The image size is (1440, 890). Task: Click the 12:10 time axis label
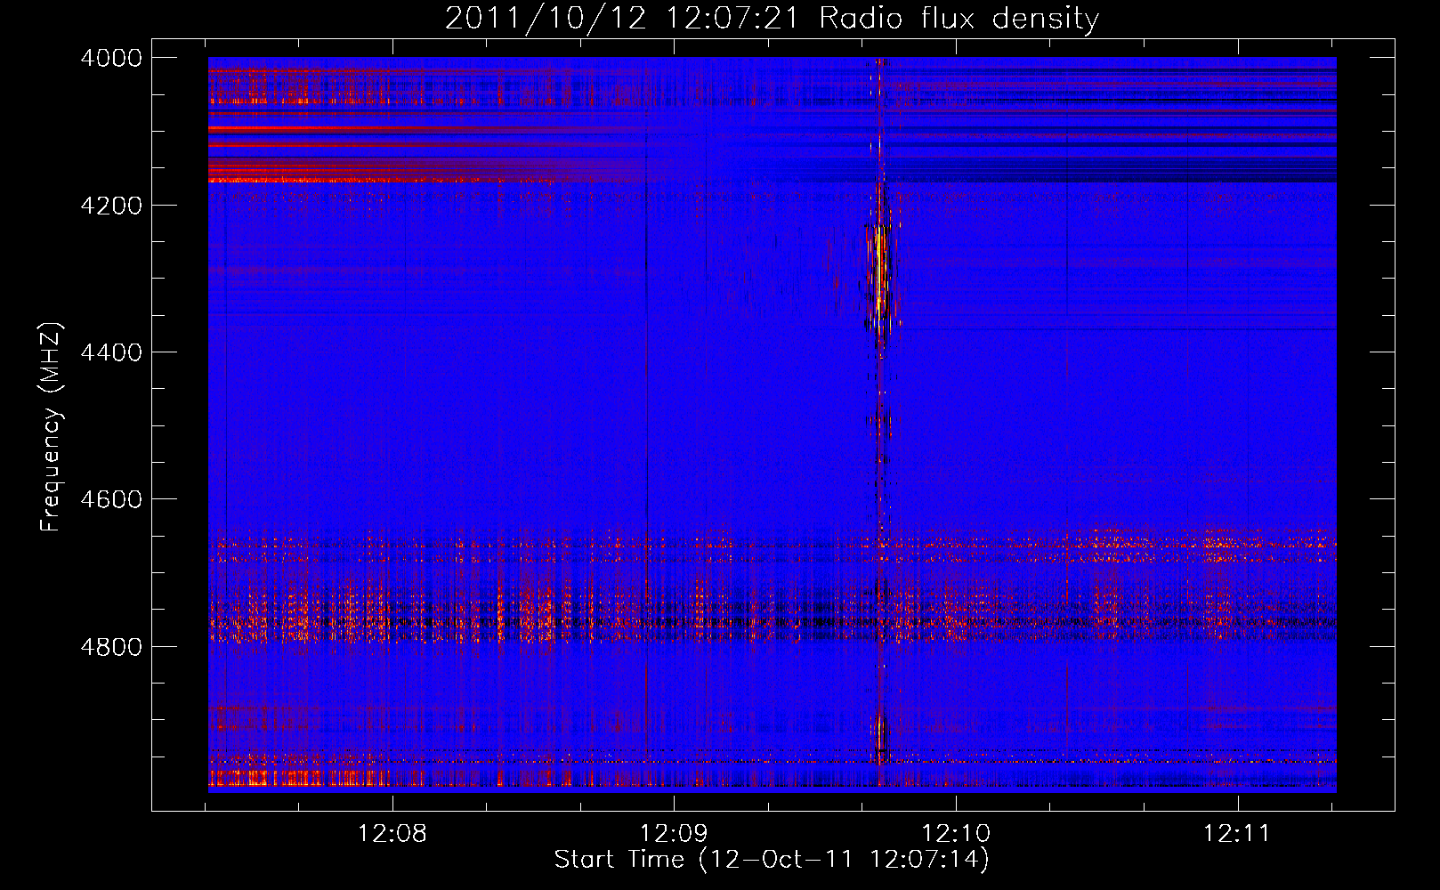click(x=956, y=834)
